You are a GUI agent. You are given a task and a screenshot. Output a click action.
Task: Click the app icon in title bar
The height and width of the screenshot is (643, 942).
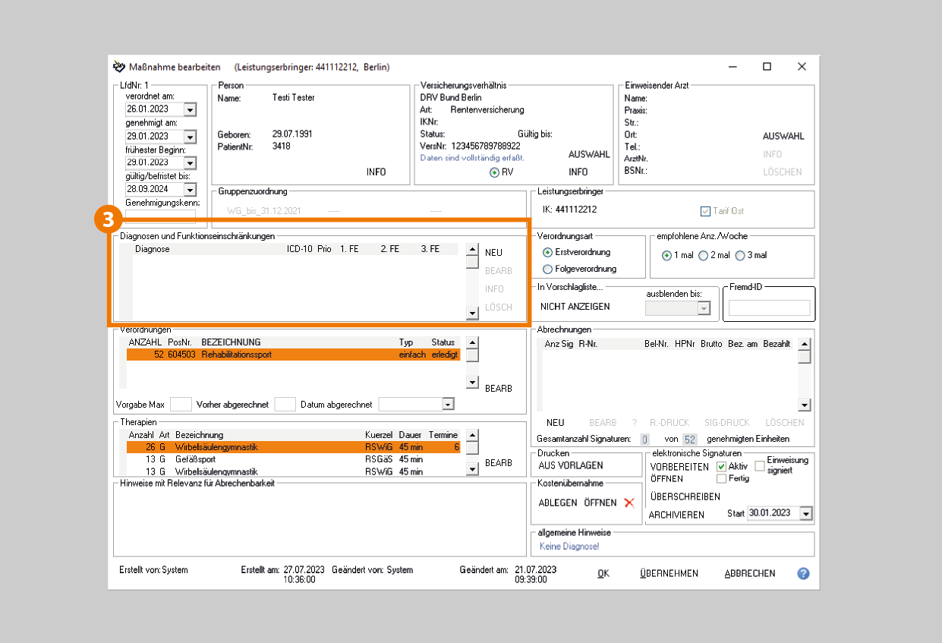click(119, 67)
